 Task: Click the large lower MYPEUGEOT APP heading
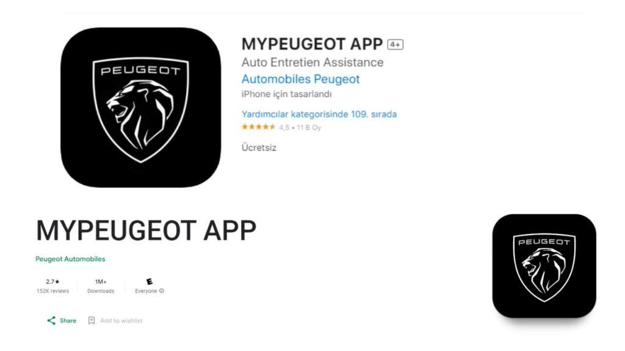click(146, 230)
